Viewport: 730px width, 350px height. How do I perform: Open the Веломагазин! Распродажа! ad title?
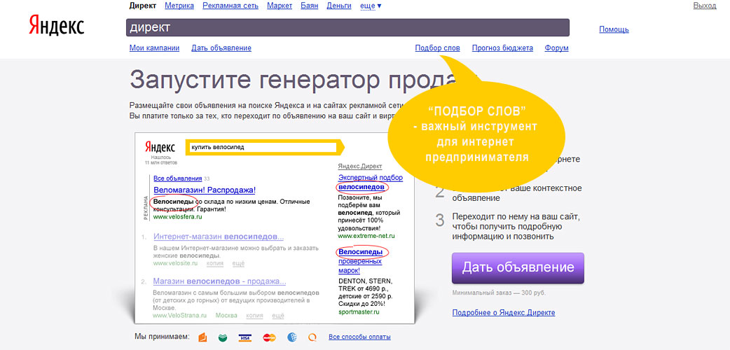205,190
